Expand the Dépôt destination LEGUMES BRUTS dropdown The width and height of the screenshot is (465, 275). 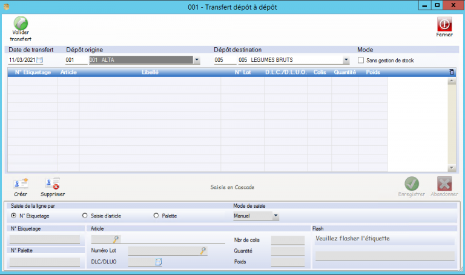point(346,60)
